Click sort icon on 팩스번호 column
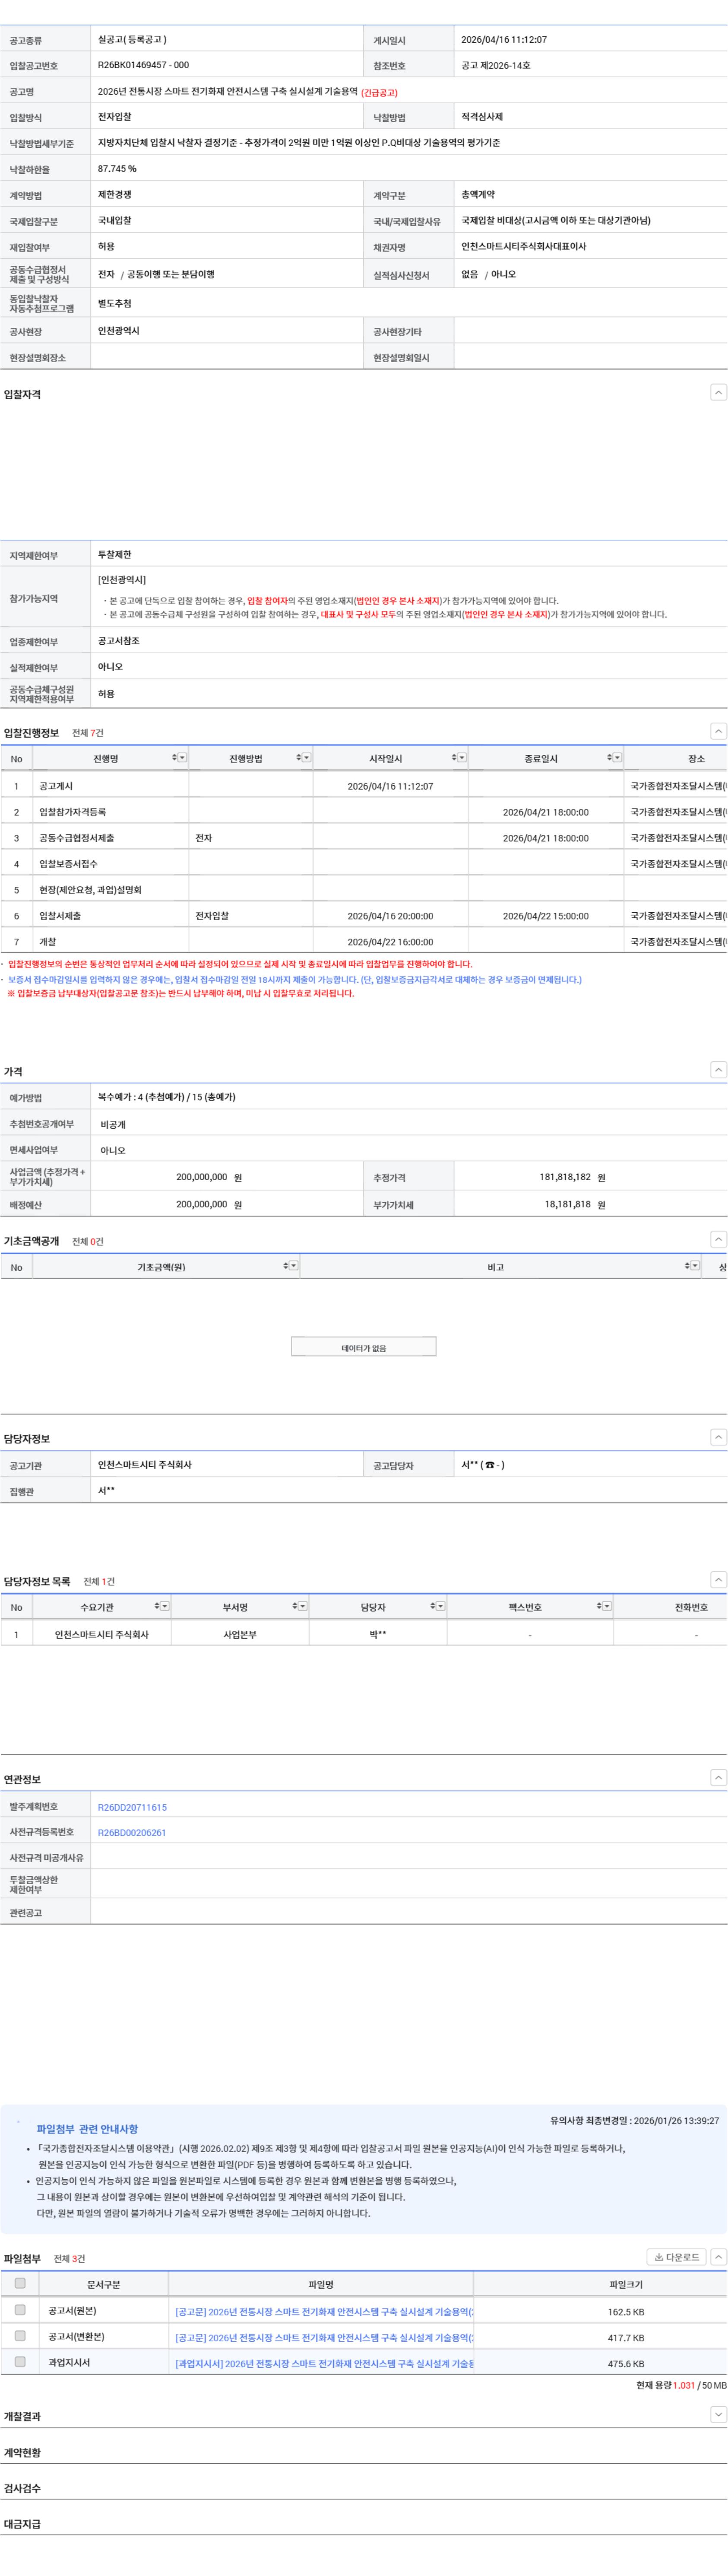This screenshot has height=2576, width=728. 599,1606
